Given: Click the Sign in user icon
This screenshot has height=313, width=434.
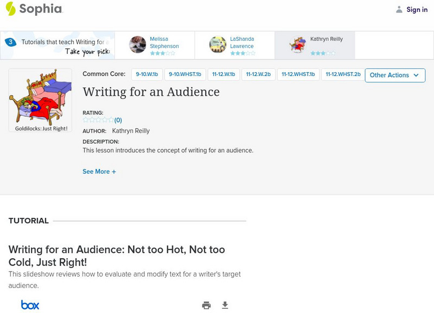Looking at the screenshot, I should (x=399, y=9).
